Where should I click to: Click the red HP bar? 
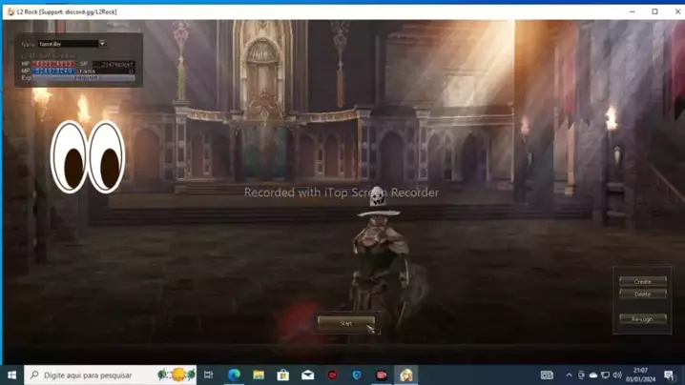[53, 64]
